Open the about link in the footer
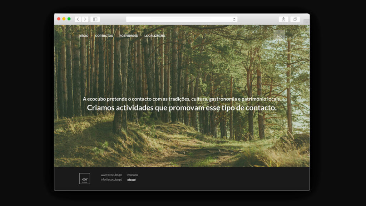 point(132,180)
